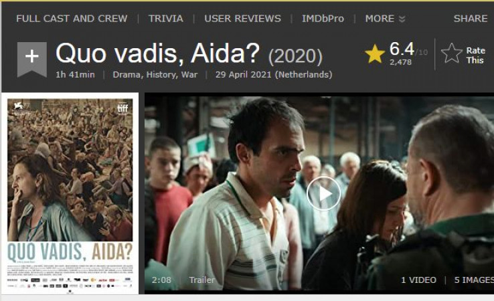Image resolution: width=494 pixels, height=301 pixels.
Task: View the 5 IMAGES gallery link
Action: pos(474,280)
